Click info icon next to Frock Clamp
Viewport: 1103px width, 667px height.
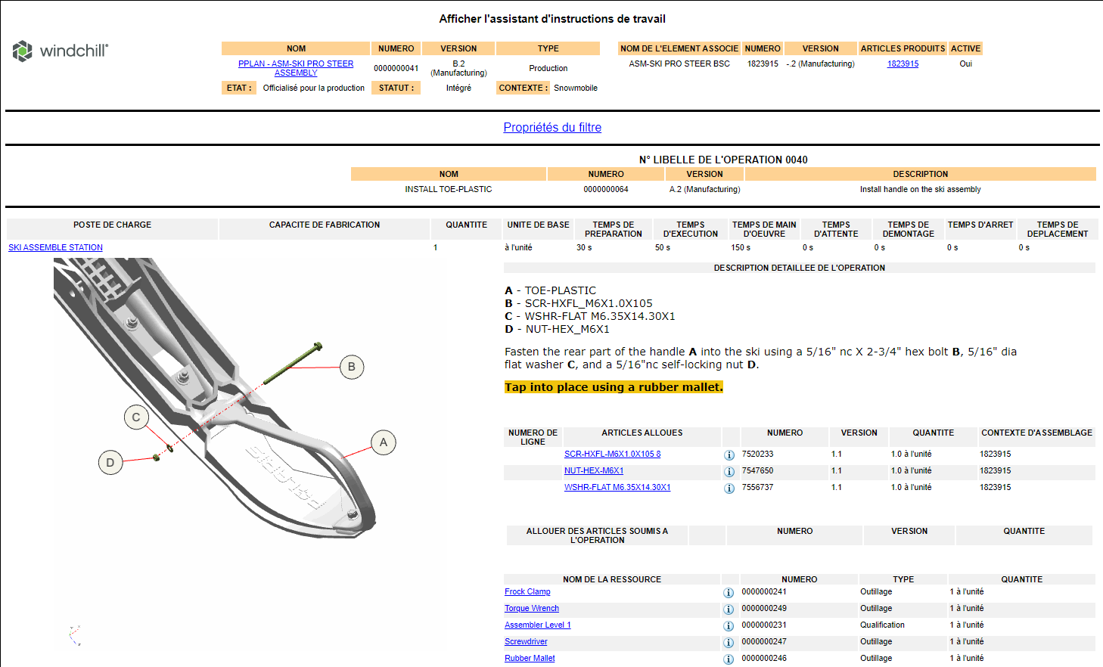[729, 592]
